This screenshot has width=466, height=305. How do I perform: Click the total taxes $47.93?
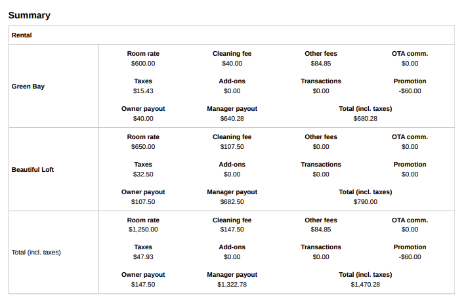[x=143, y=257]
